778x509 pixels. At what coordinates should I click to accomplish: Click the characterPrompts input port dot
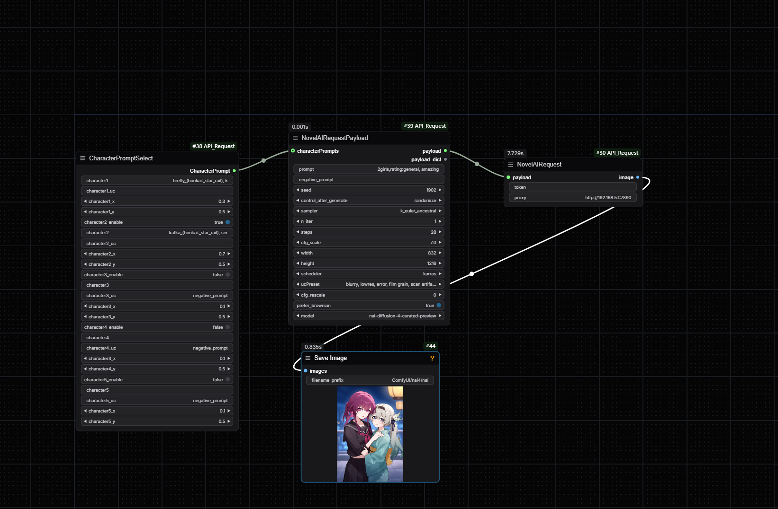(293, 151)
